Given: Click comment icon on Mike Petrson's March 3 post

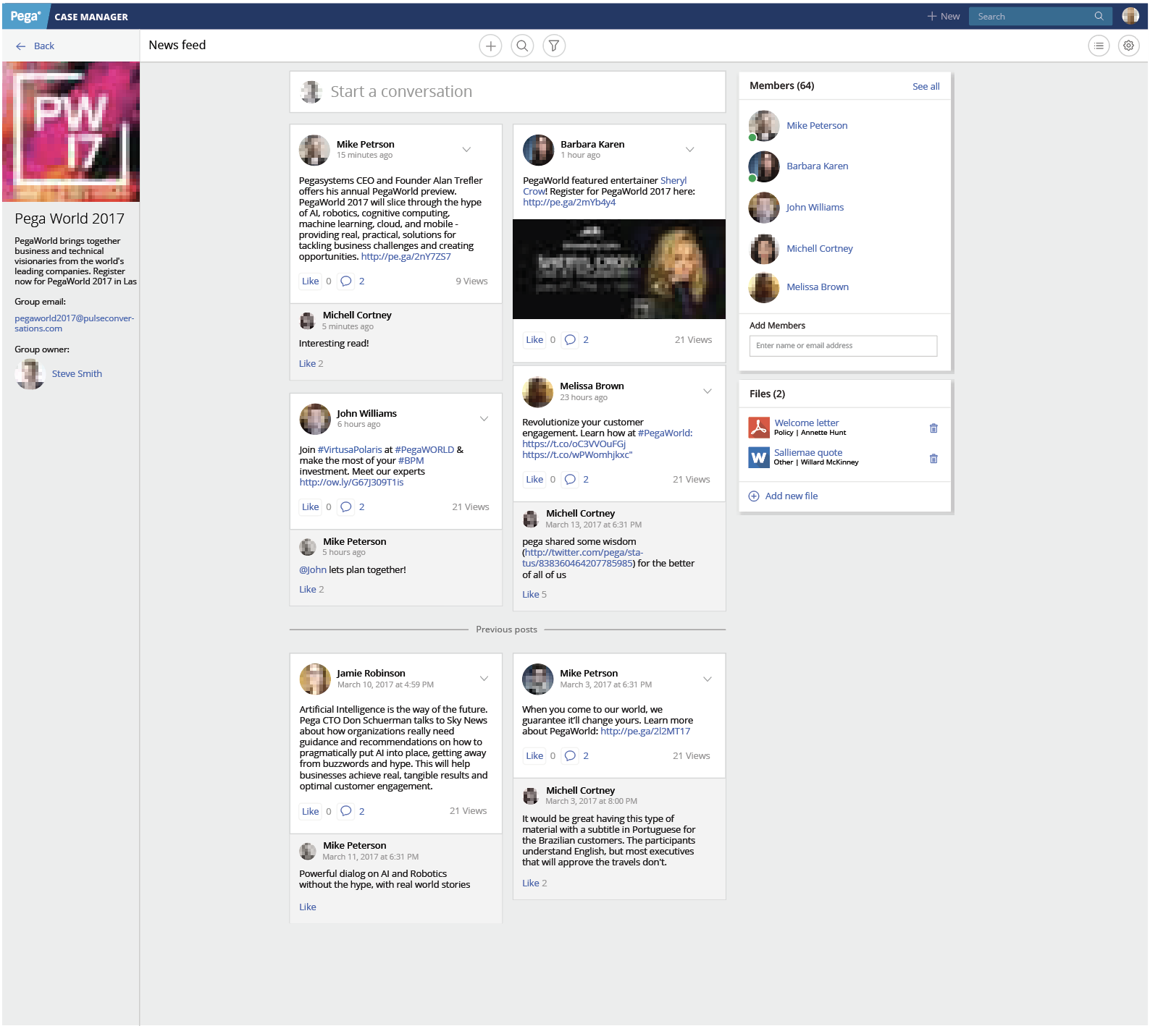Looking at the screenshot, I should click(x=570, y=756).
